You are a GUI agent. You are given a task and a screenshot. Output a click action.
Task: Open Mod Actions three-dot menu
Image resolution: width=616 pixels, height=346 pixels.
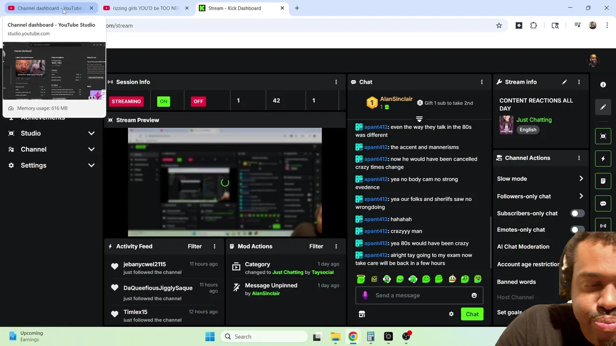(x=336, y=247)
